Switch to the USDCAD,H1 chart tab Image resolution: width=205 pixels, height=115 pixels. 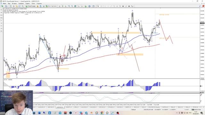tap(51, 107)
